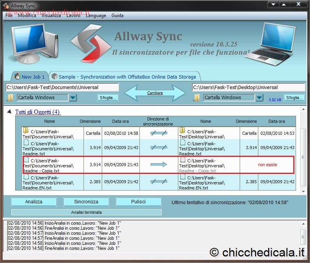Click the left folder icon beside Cartella Windows
The height and width of the screenshot is (263, 310).
click(x=10, y=98)
